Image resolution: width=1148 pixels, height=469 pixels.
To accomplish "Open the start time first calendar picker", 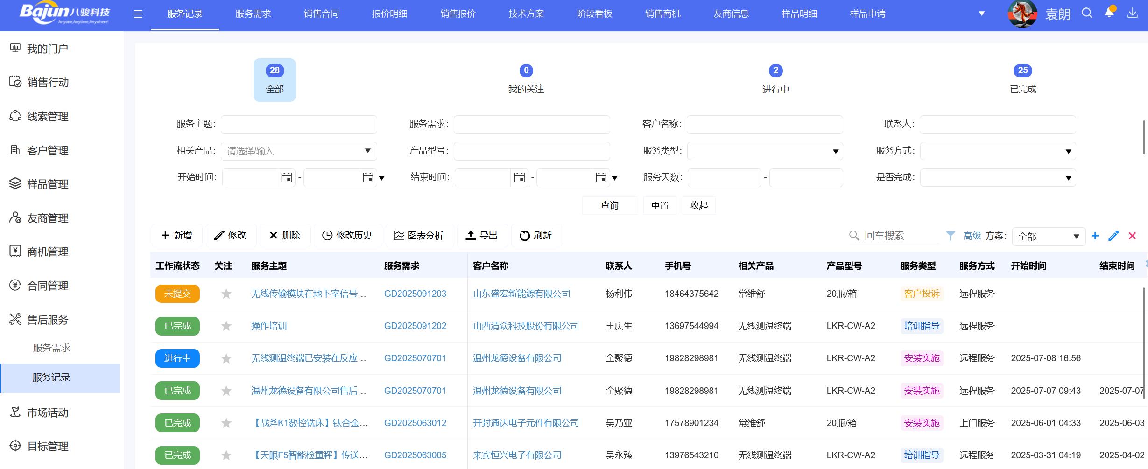I will coord(286,177).
